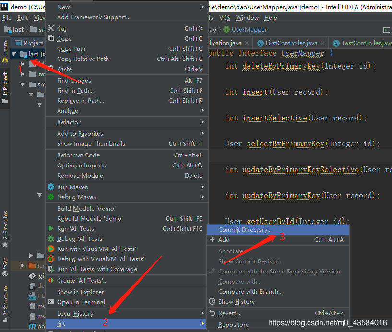Click TestController.java tab class icon

coord(336,43)
